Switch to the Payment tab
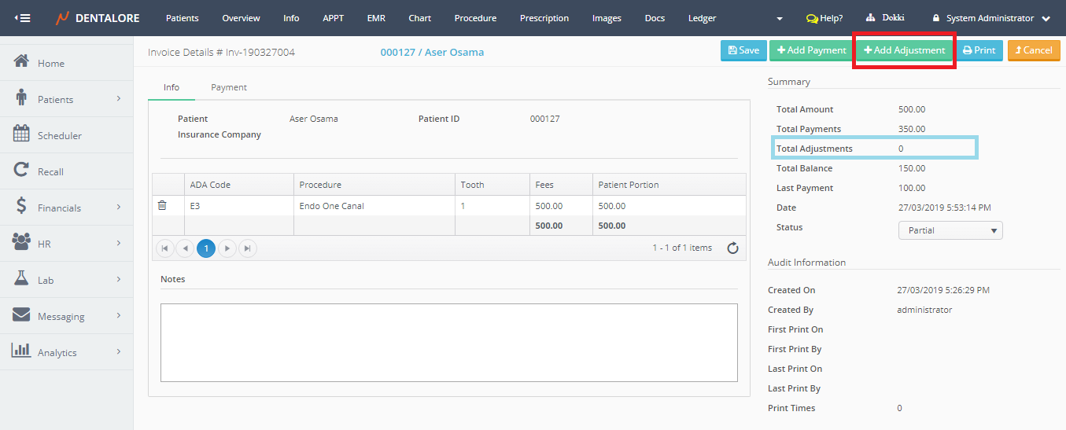Screen dimensions: 1066x430 click(x=229, y=87)
